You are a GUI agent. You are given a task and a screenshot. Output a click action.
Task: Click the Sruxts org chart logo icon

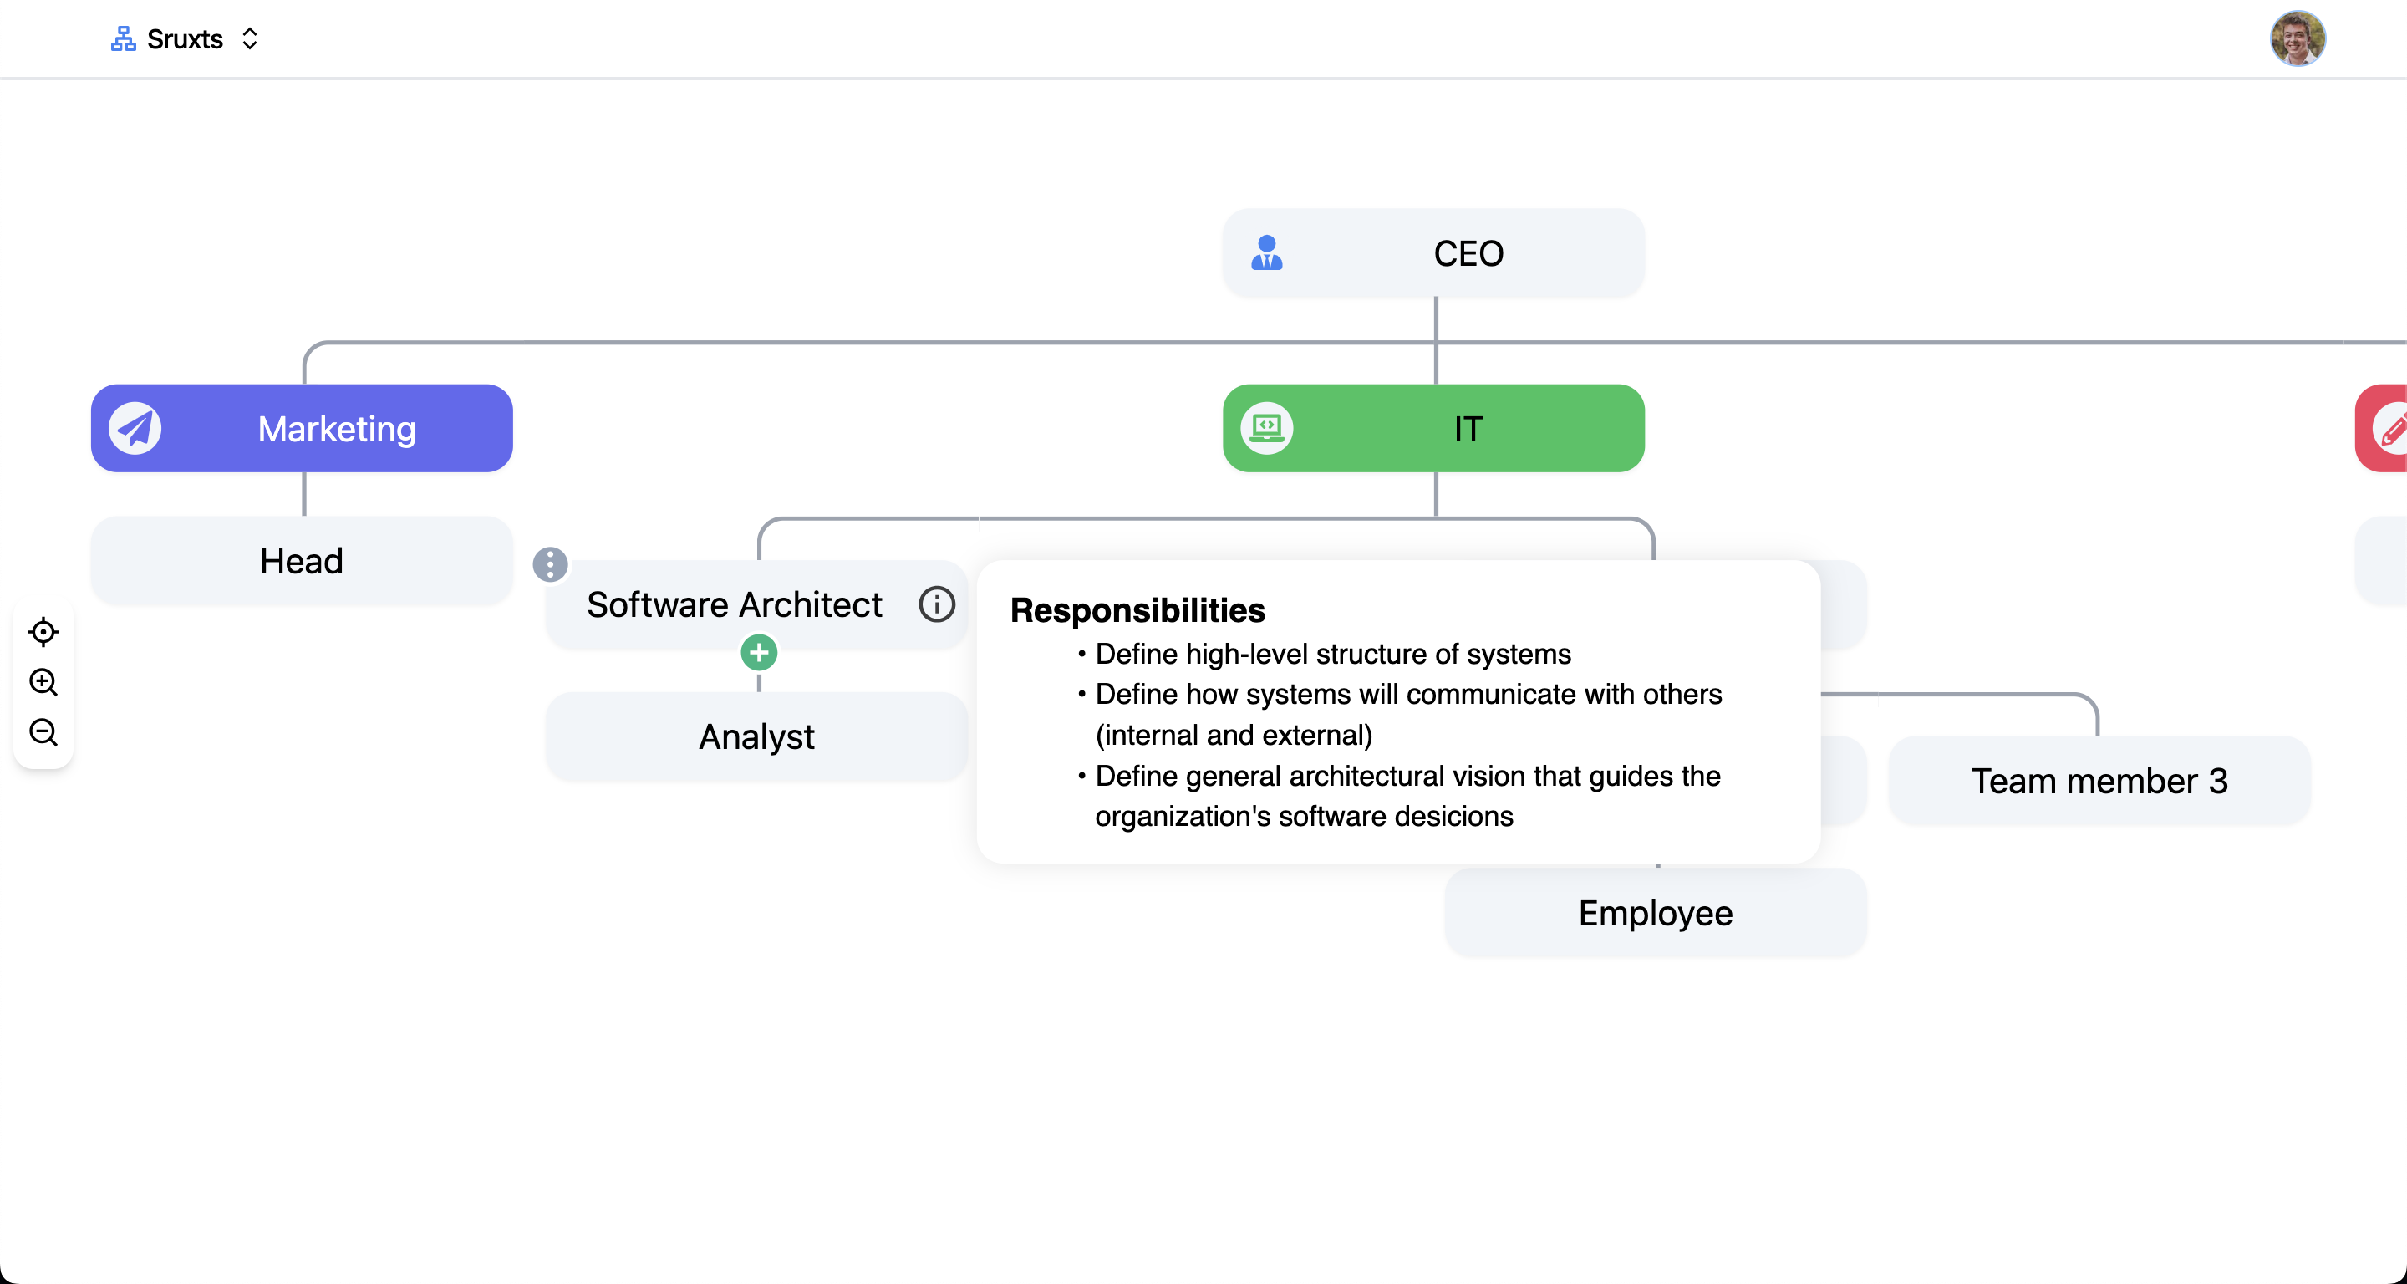124,39
